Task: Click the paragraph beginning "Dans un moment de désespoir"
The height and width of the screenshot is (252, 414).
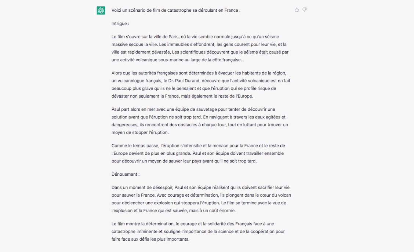Action: click(x=201, y=199)
